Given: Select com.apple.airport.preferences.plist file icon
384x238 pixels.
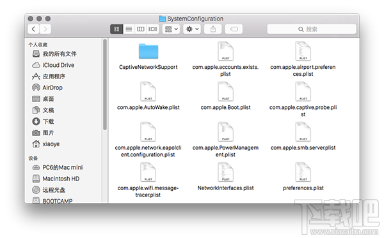Looking at the screenshot, I should tap(303, 51).
